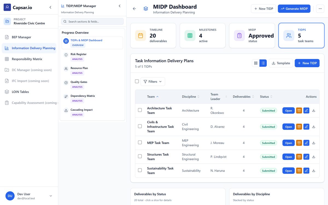The image size is (328, 205).
Task: Click the search sections & fields box
Action: tap(92, 22)
